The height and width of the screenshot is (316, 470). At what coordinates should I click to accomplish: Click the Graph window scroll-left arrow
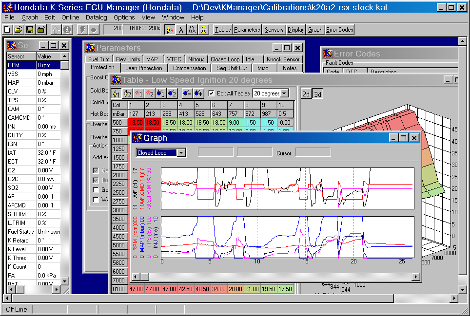(136, 277)
